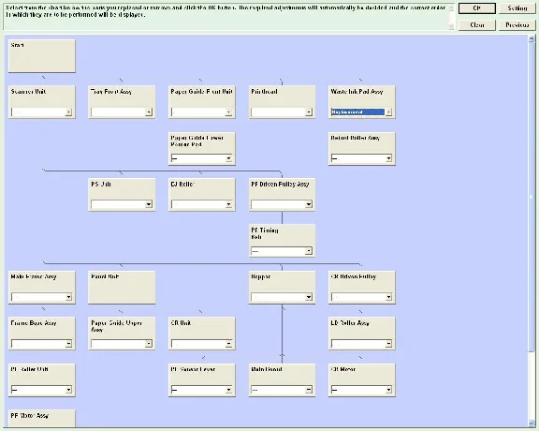Screen dimensions: 539x431
Task: Click the Setting button
Action: pyautogui.click(x=517, y=8)
